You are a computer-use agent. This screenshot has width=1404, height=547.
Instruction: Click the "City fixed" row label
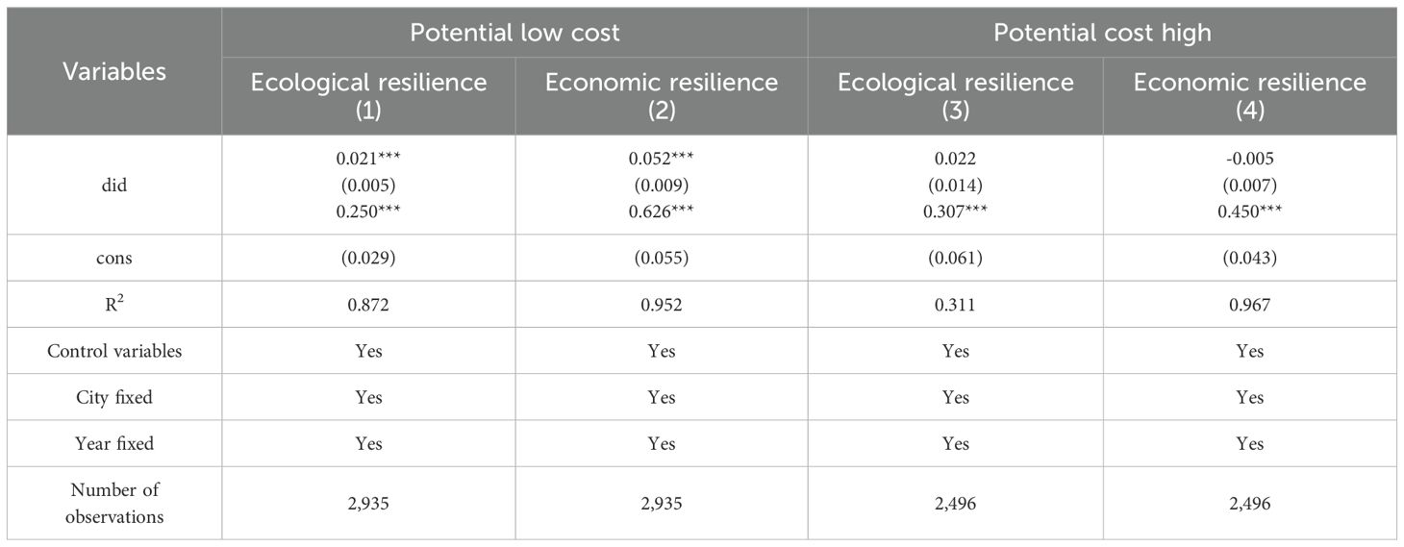[114, 397]
